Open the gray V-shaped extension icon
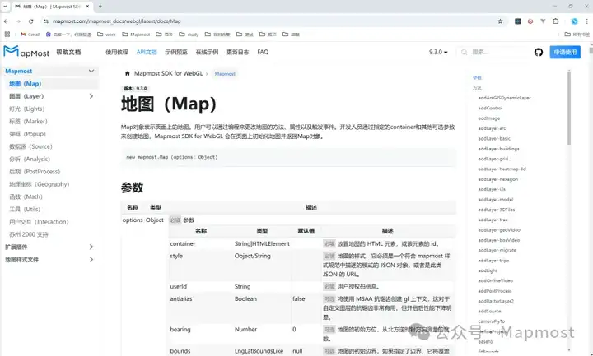Viewport: 593px width, 356px height. 543,21
